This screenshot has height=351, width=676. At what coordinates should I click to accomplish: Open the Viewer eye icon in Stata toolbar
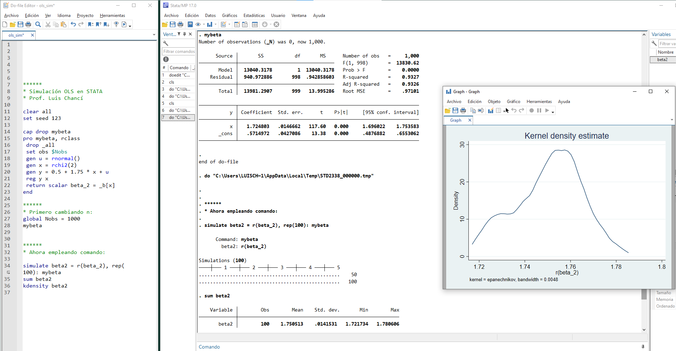(x=198, y=24)
